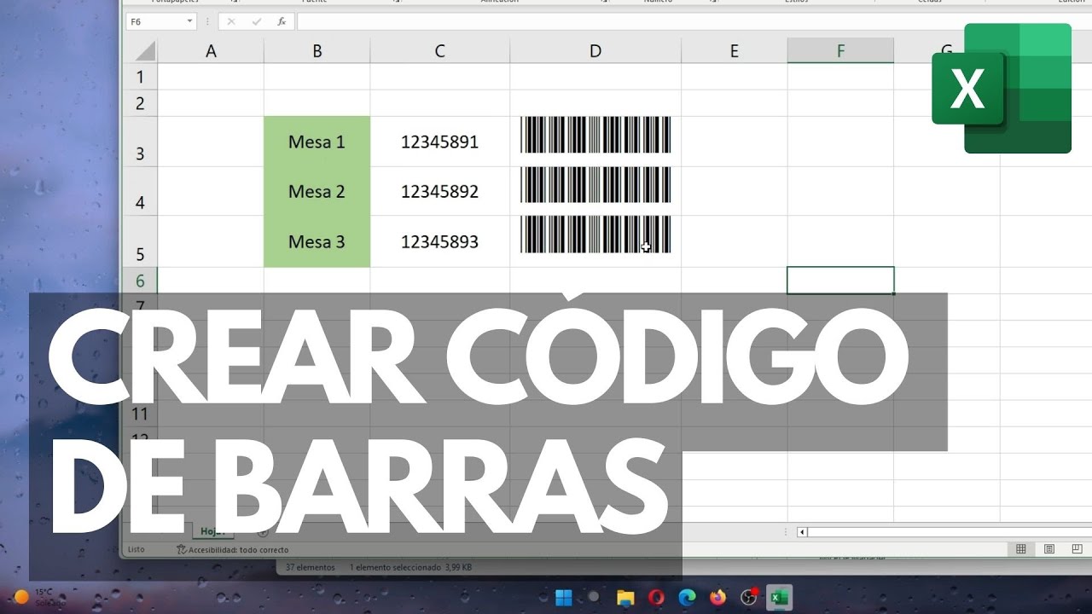This screenshot has width=1092, height=614.
Task: Open the Name Box dropdown arrow
Action: [190, 22]
